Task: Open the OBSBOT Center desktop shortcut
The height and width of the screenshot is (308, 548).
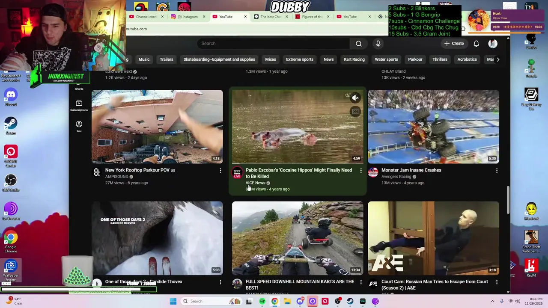Action: (x=11, y=156)
